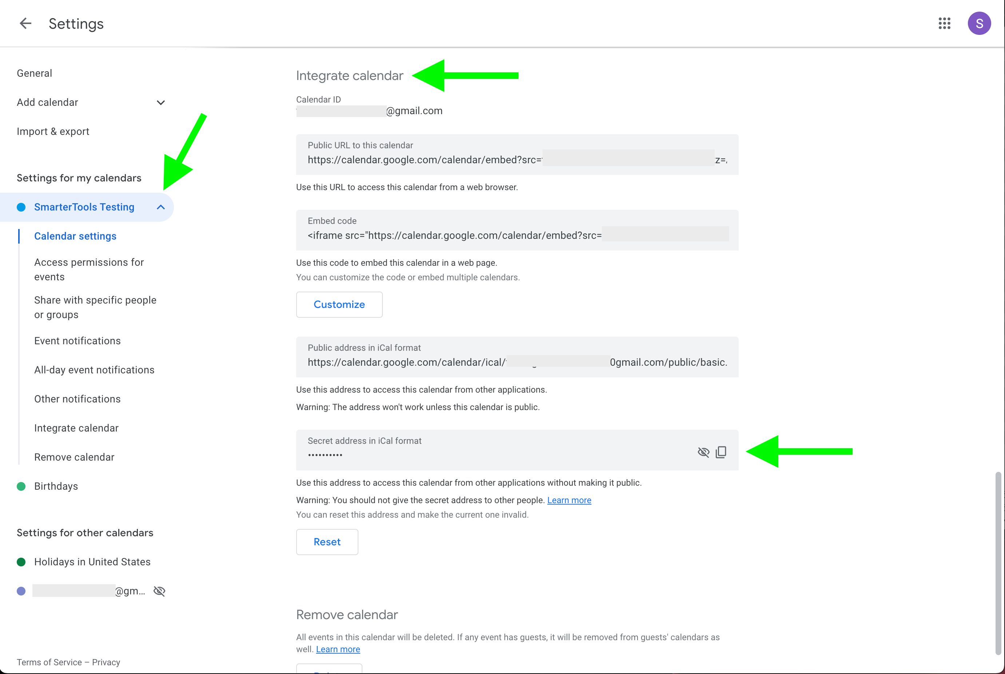Select Event notifications in the sidebar
1005x674 pixels.
coord(78,341)
